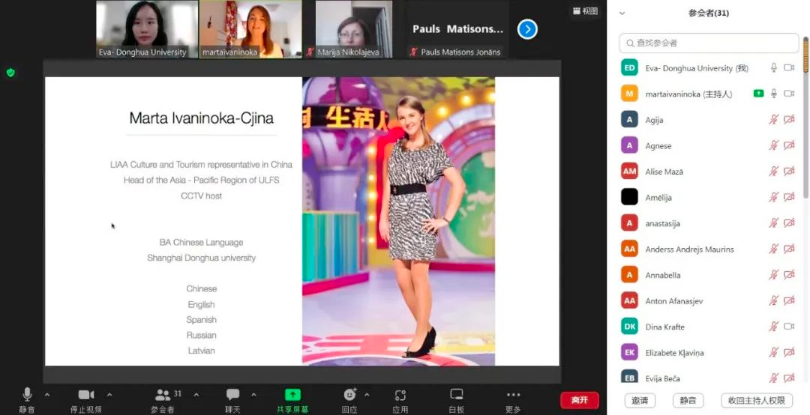Click Dina Krafte's camera icon
The width and height of the screenshot is (810, 415).
789,326
